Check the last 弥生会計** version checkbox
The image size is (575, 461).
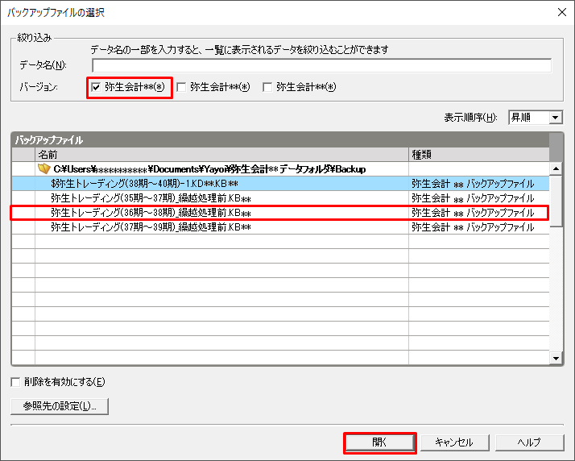coord(267,87)
